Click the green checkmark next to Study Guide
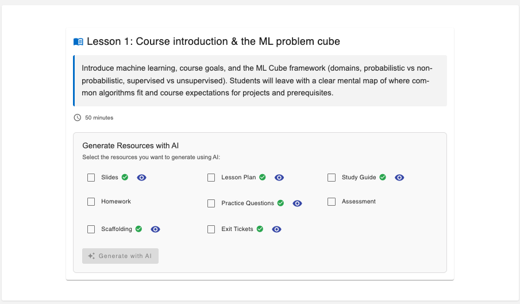The image size is (520, 304). [383, 178]
